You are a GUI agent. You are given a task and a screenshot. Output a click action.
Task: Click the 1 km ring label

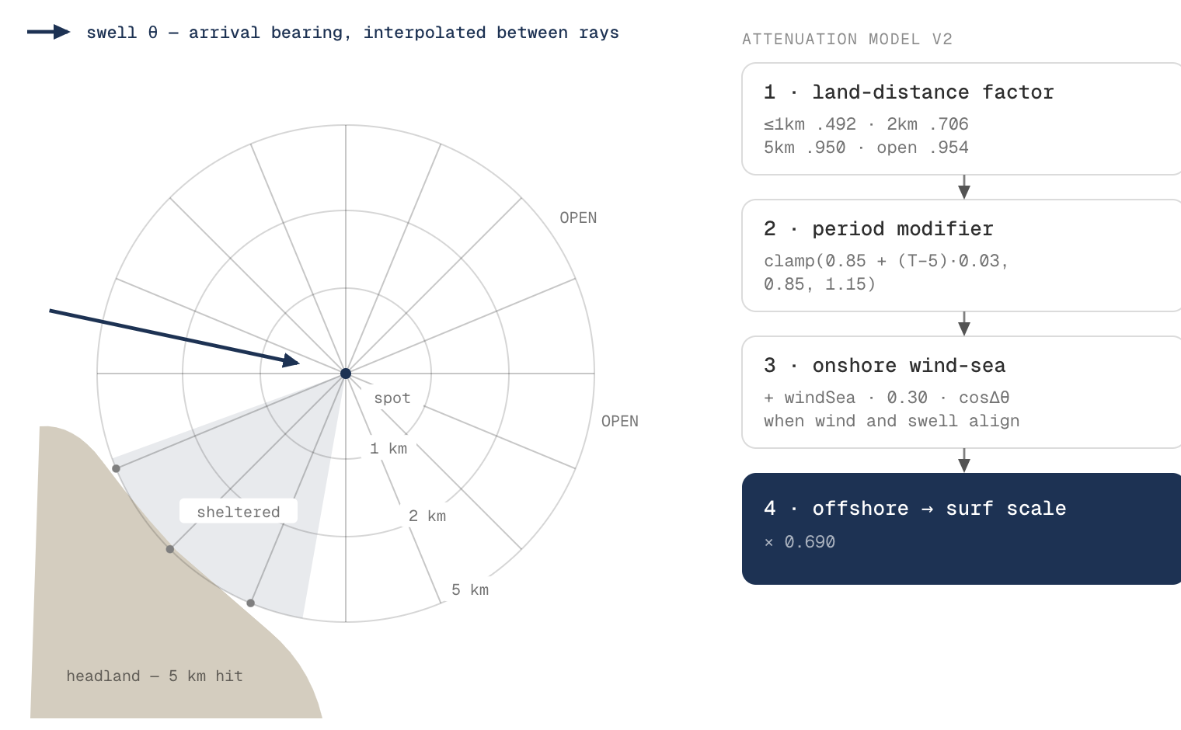(x=388, y=449)
